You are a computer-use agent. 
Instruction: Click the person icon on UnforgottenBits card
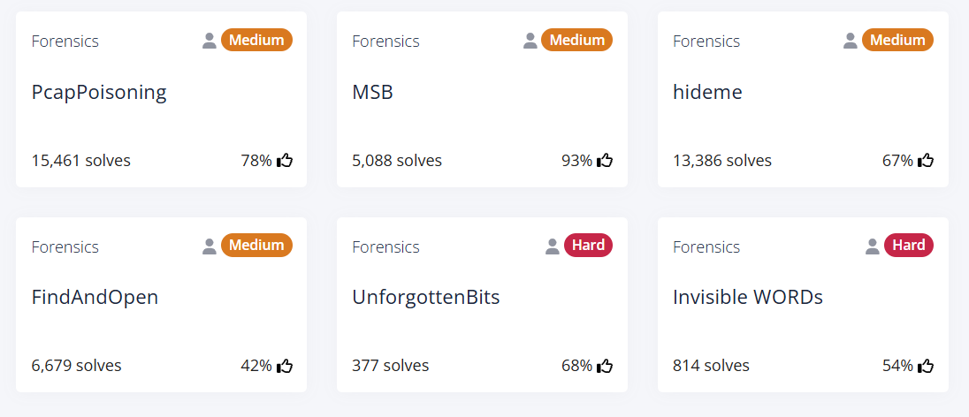tap(553, 246)
